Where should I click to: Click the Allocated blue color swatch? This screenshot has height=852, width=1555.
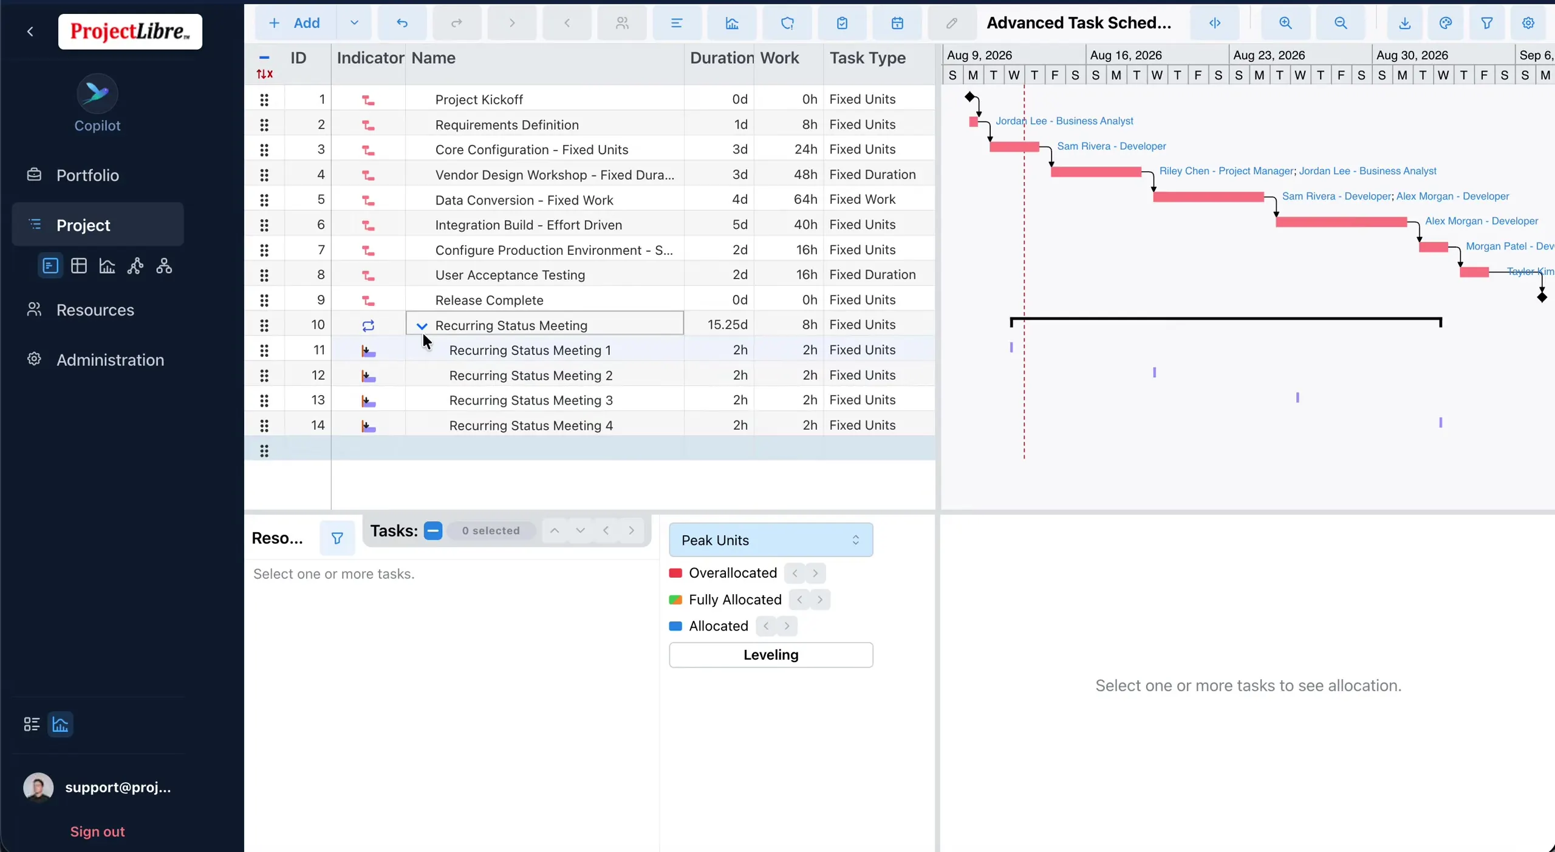click(x=675, y=626)
